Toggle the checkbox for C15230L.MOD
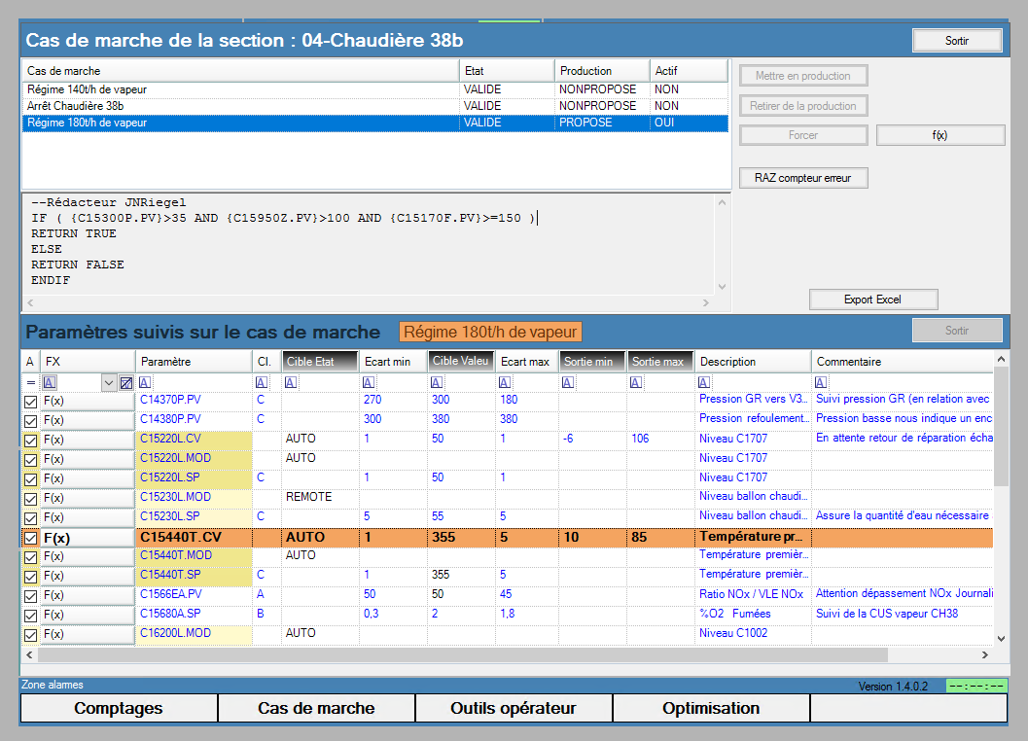The height and width of the screenshot is (741, 1028). [x=30, y=499]
